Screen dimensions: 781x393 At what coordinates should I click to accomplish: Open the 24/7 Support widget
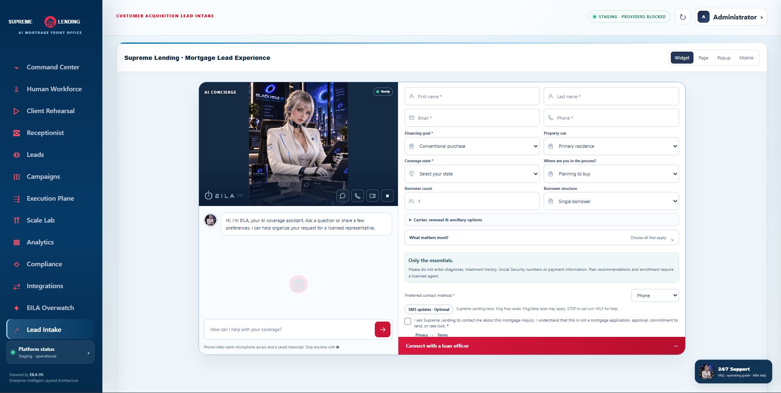733,372
